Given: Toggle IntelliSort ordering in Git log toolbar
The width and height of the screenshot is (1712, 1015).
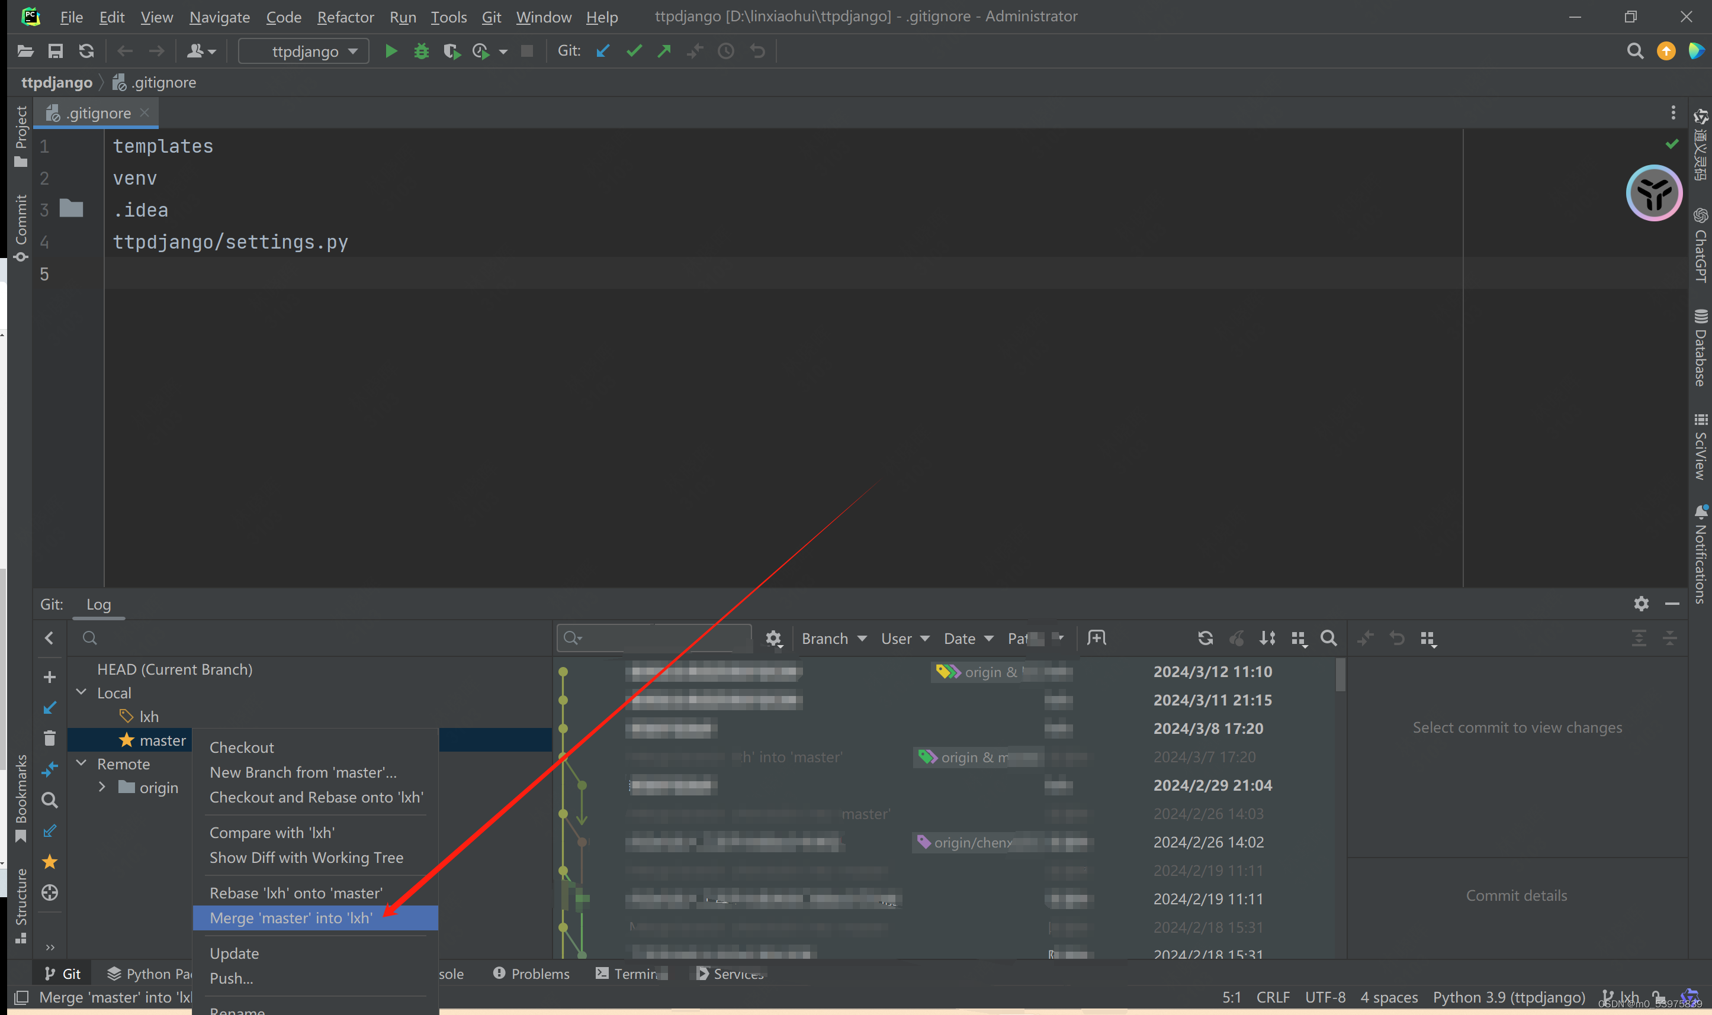Looking at the screenshot, I should 1267,637.
